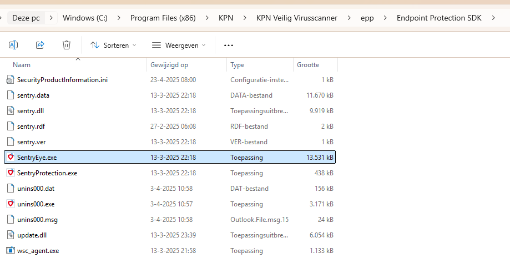Click the unins000.dat file icon
Screen dimensions: 510x258
tap(11, 189)
